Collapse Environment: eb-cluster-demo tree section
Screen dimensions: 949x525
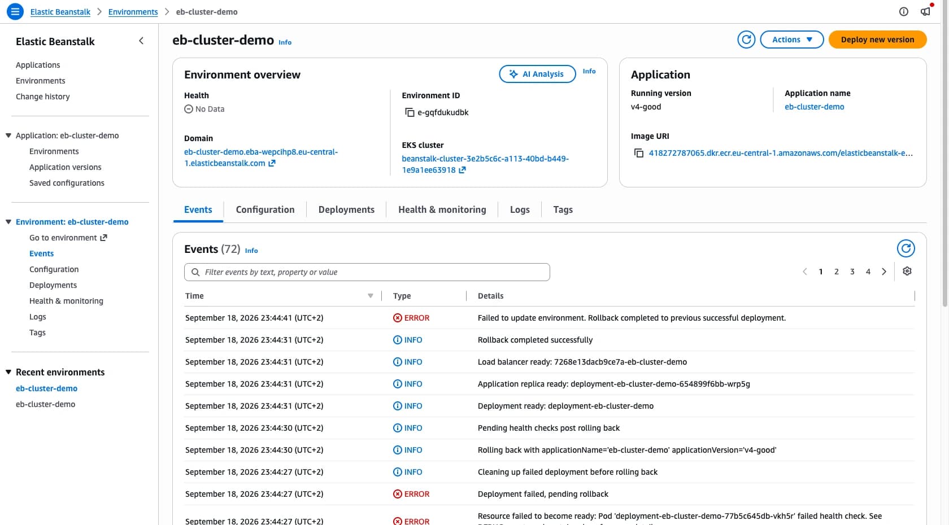pos(8,222)
